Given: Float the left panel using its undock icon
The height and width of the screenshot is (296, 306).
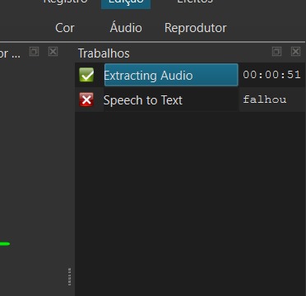Looking at the screenshot, I should pos(34,51).
